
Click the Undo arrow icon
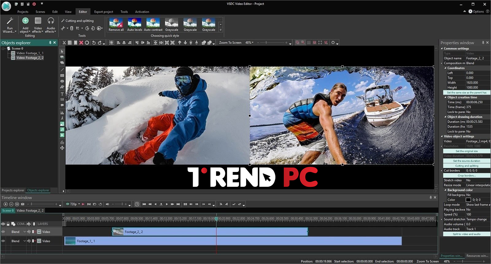click(x=94, y=43)
